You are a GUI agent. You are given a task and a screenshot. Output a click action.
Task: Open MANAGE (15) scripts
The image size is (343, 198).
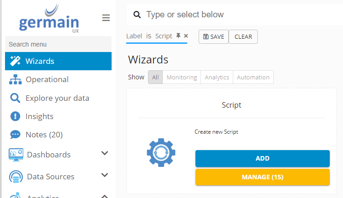tap(262, 177)
